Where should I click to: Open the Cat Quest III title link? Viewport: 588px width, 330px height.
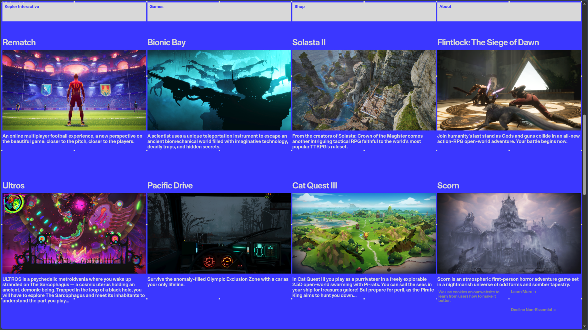pyautogui.click(x=315, y=185)
